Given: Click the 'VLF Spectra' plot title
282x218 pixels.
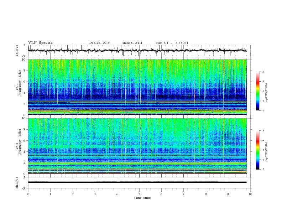Looking at the screenshot, I should (40, 43).
